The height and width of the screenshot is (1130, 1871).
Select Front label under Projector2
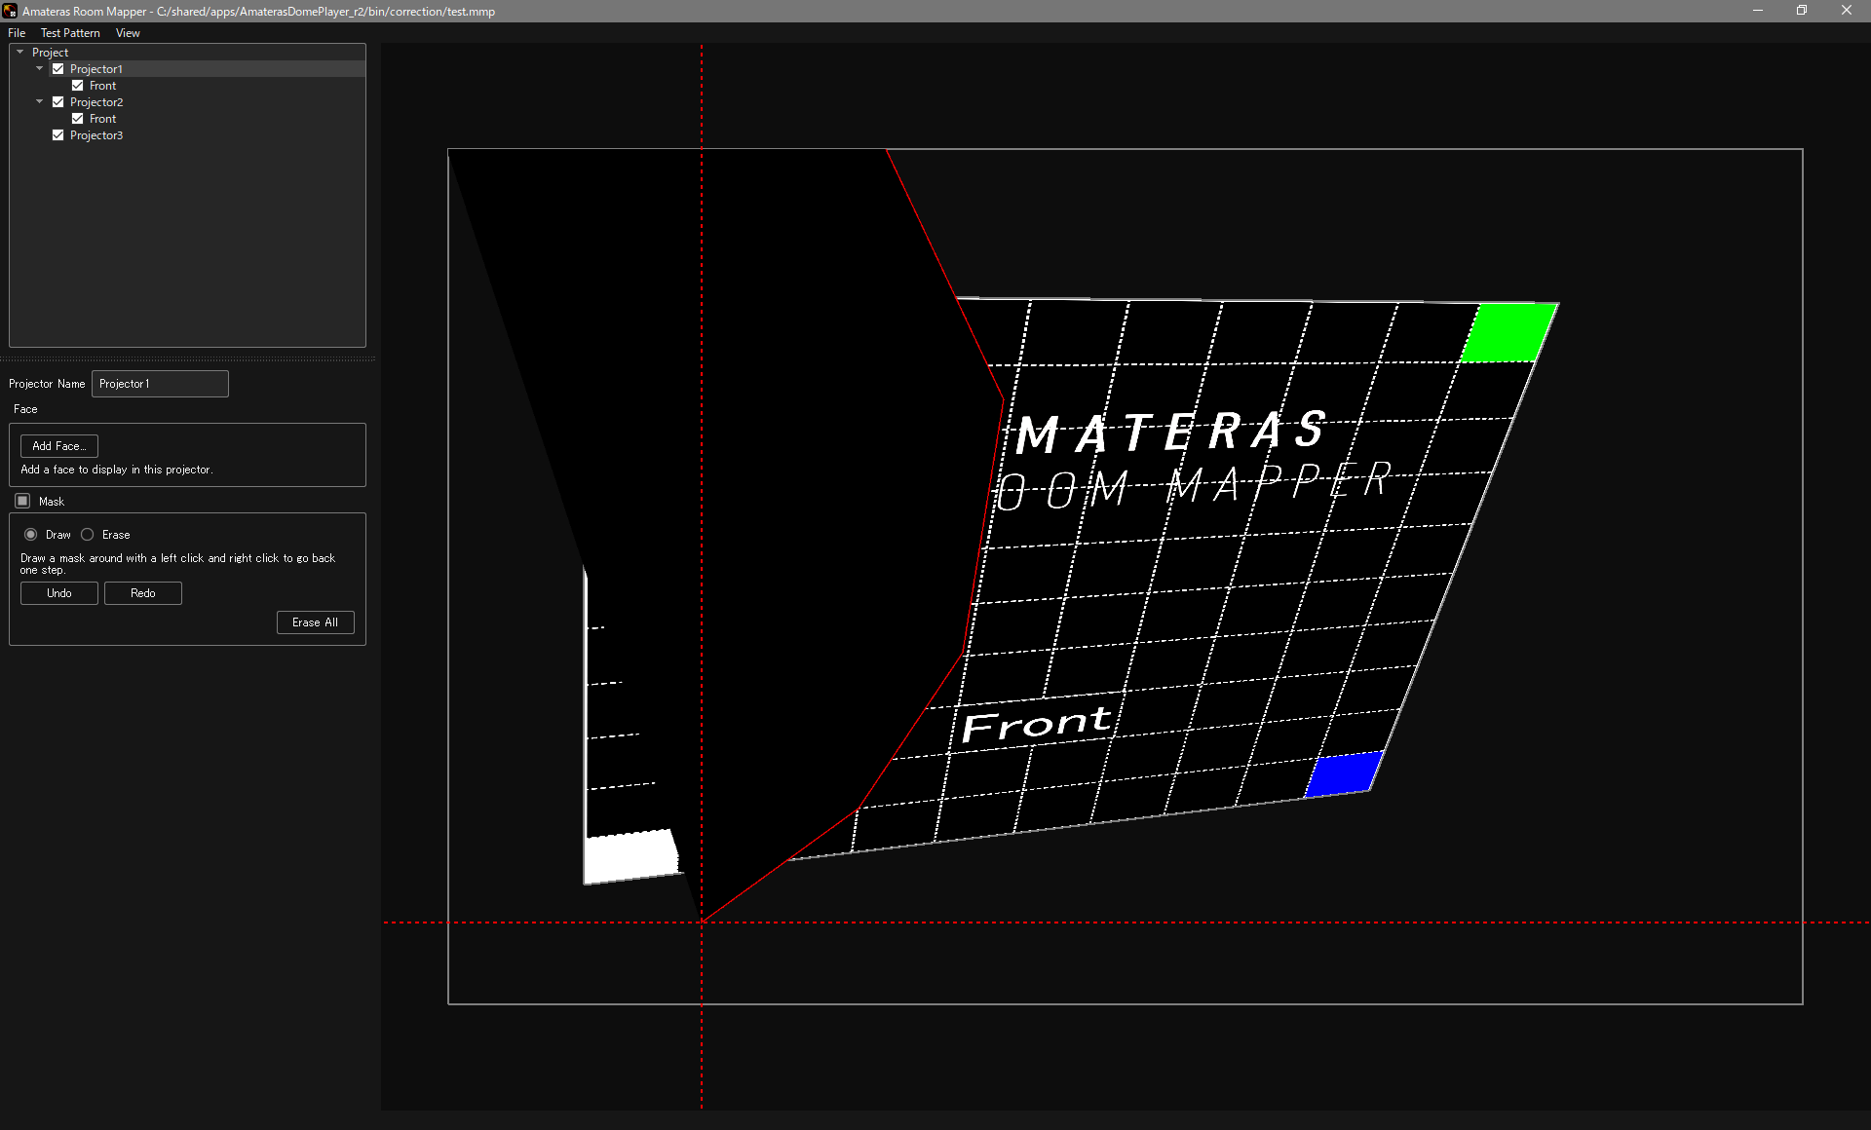point(102,119)
